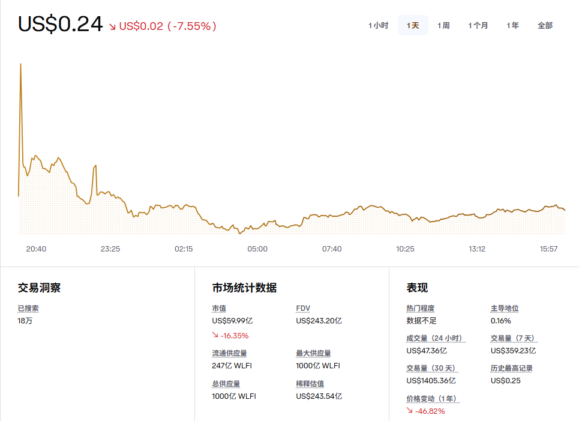Screen dimensions: 579x421
Task: Click the 热门程度 label
Action: click(x=420, y=308)
